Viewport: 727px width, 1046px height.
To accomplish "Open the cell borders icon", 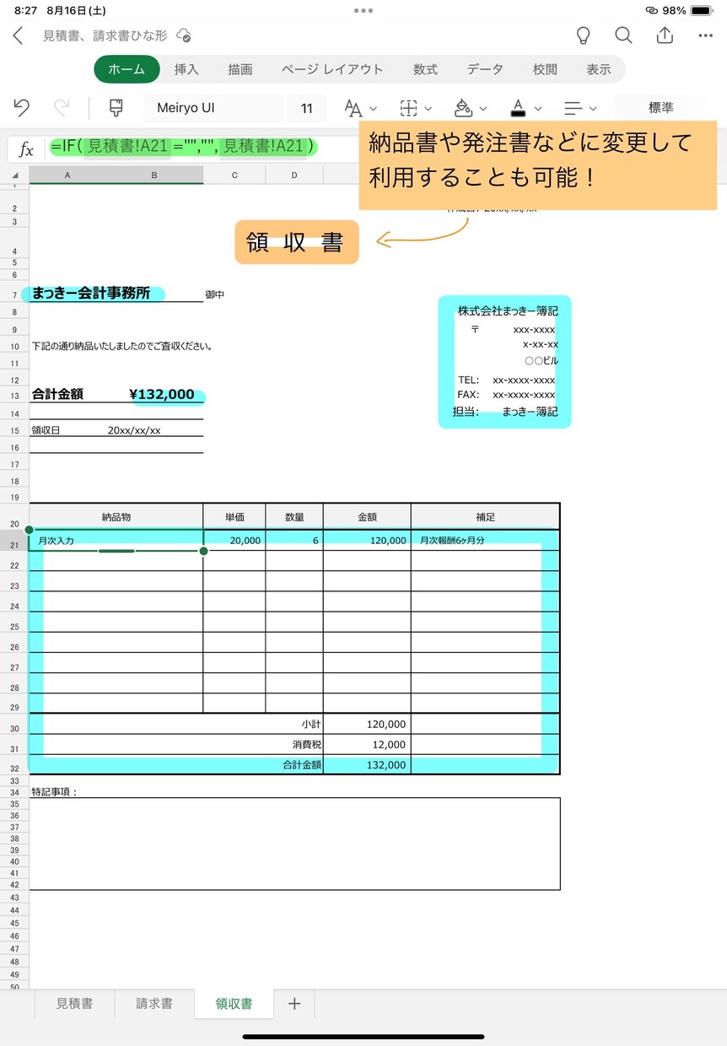I will click(408, 108).
